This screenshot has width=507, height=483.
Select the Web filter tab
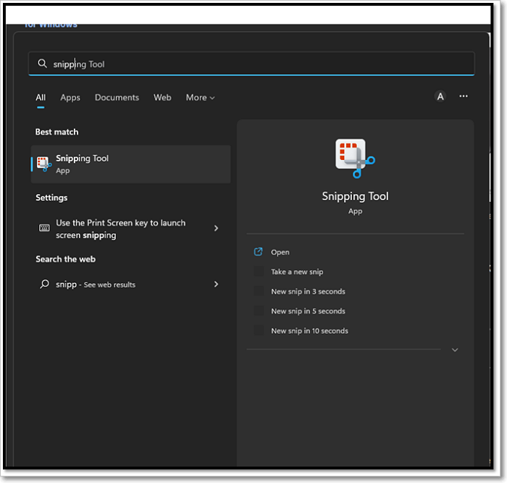click(162, 98)
